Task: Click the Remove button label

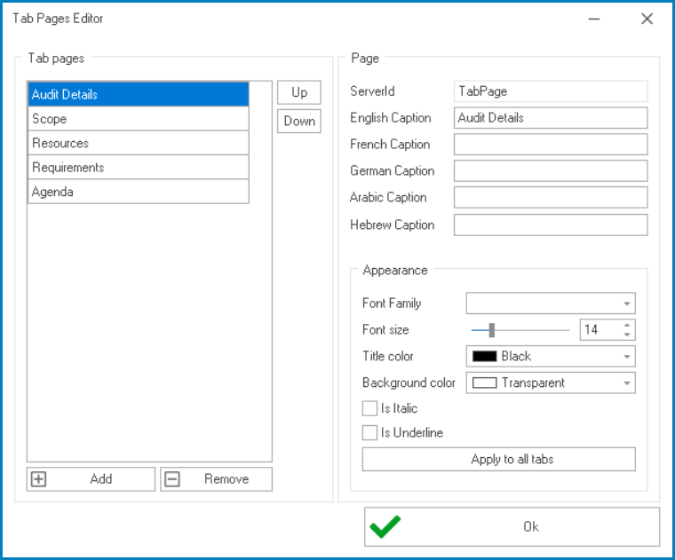Action: [x=226, y=479]
